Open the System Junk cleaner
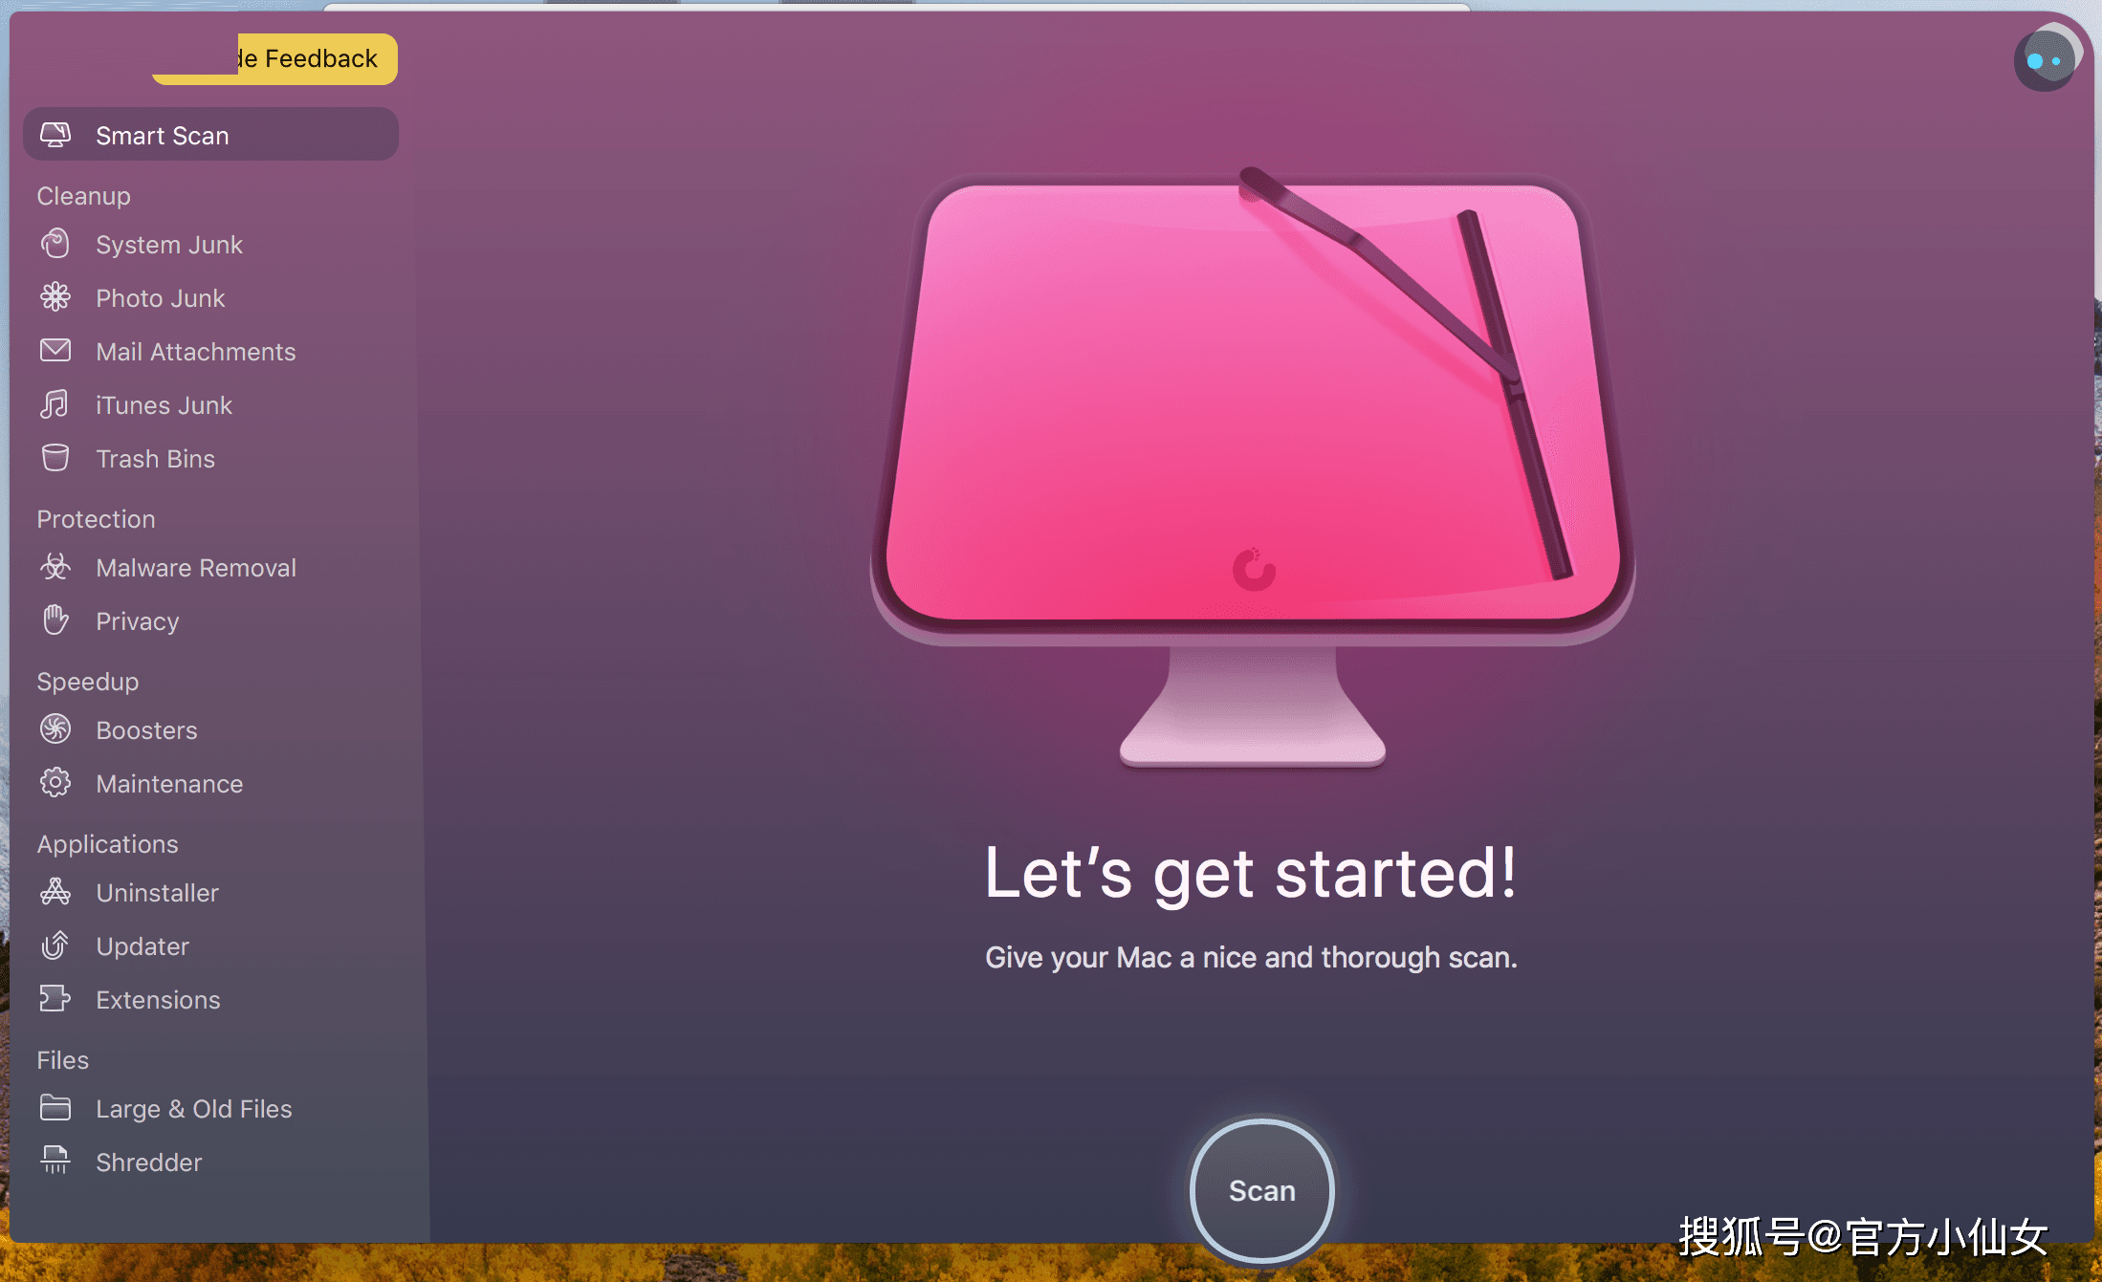The height and width of the screenshot is (1282, 2102). [x=168, y=243]
